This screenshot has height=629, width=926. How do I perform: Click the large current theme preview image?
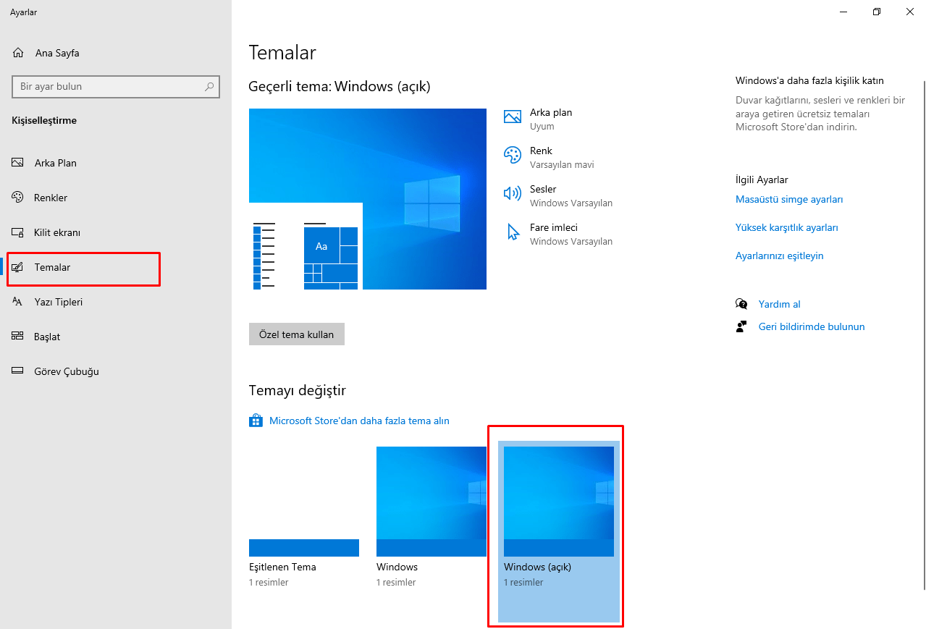pos(368,199)
